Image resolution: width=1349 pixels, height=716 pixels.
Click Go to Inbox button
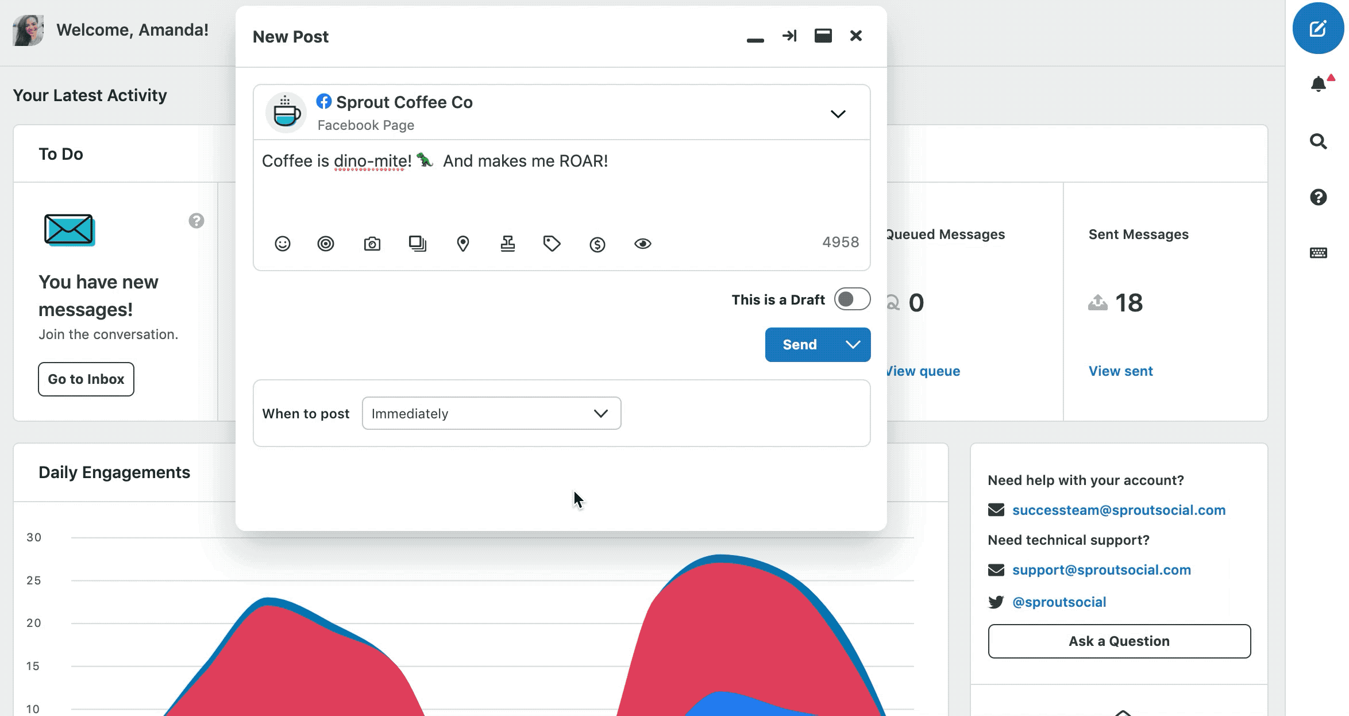point(86,379)
